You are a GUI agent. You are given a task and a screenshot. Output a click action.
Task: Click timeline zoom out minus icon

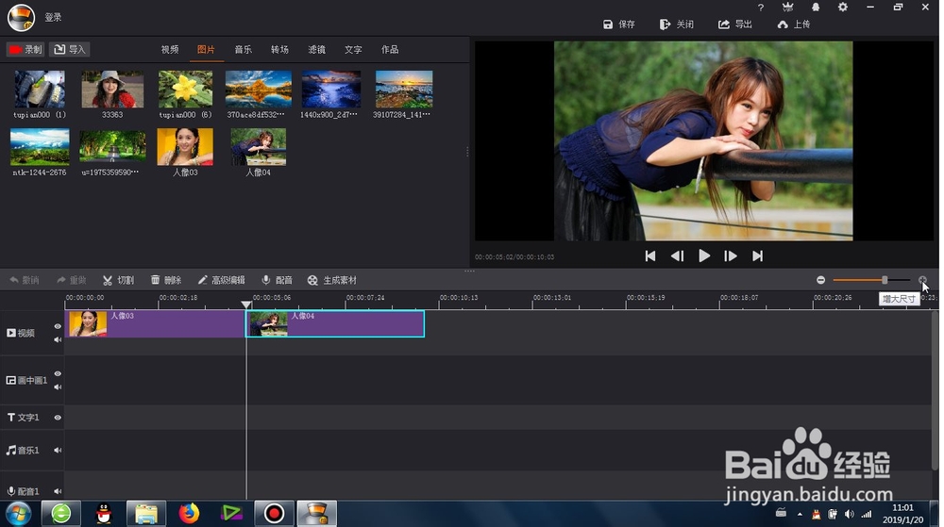(x=820, y=280)
